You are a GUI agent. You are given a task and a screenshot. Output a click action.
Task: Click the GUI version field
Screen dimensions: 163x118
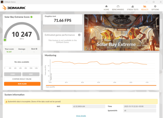(89, 106)
